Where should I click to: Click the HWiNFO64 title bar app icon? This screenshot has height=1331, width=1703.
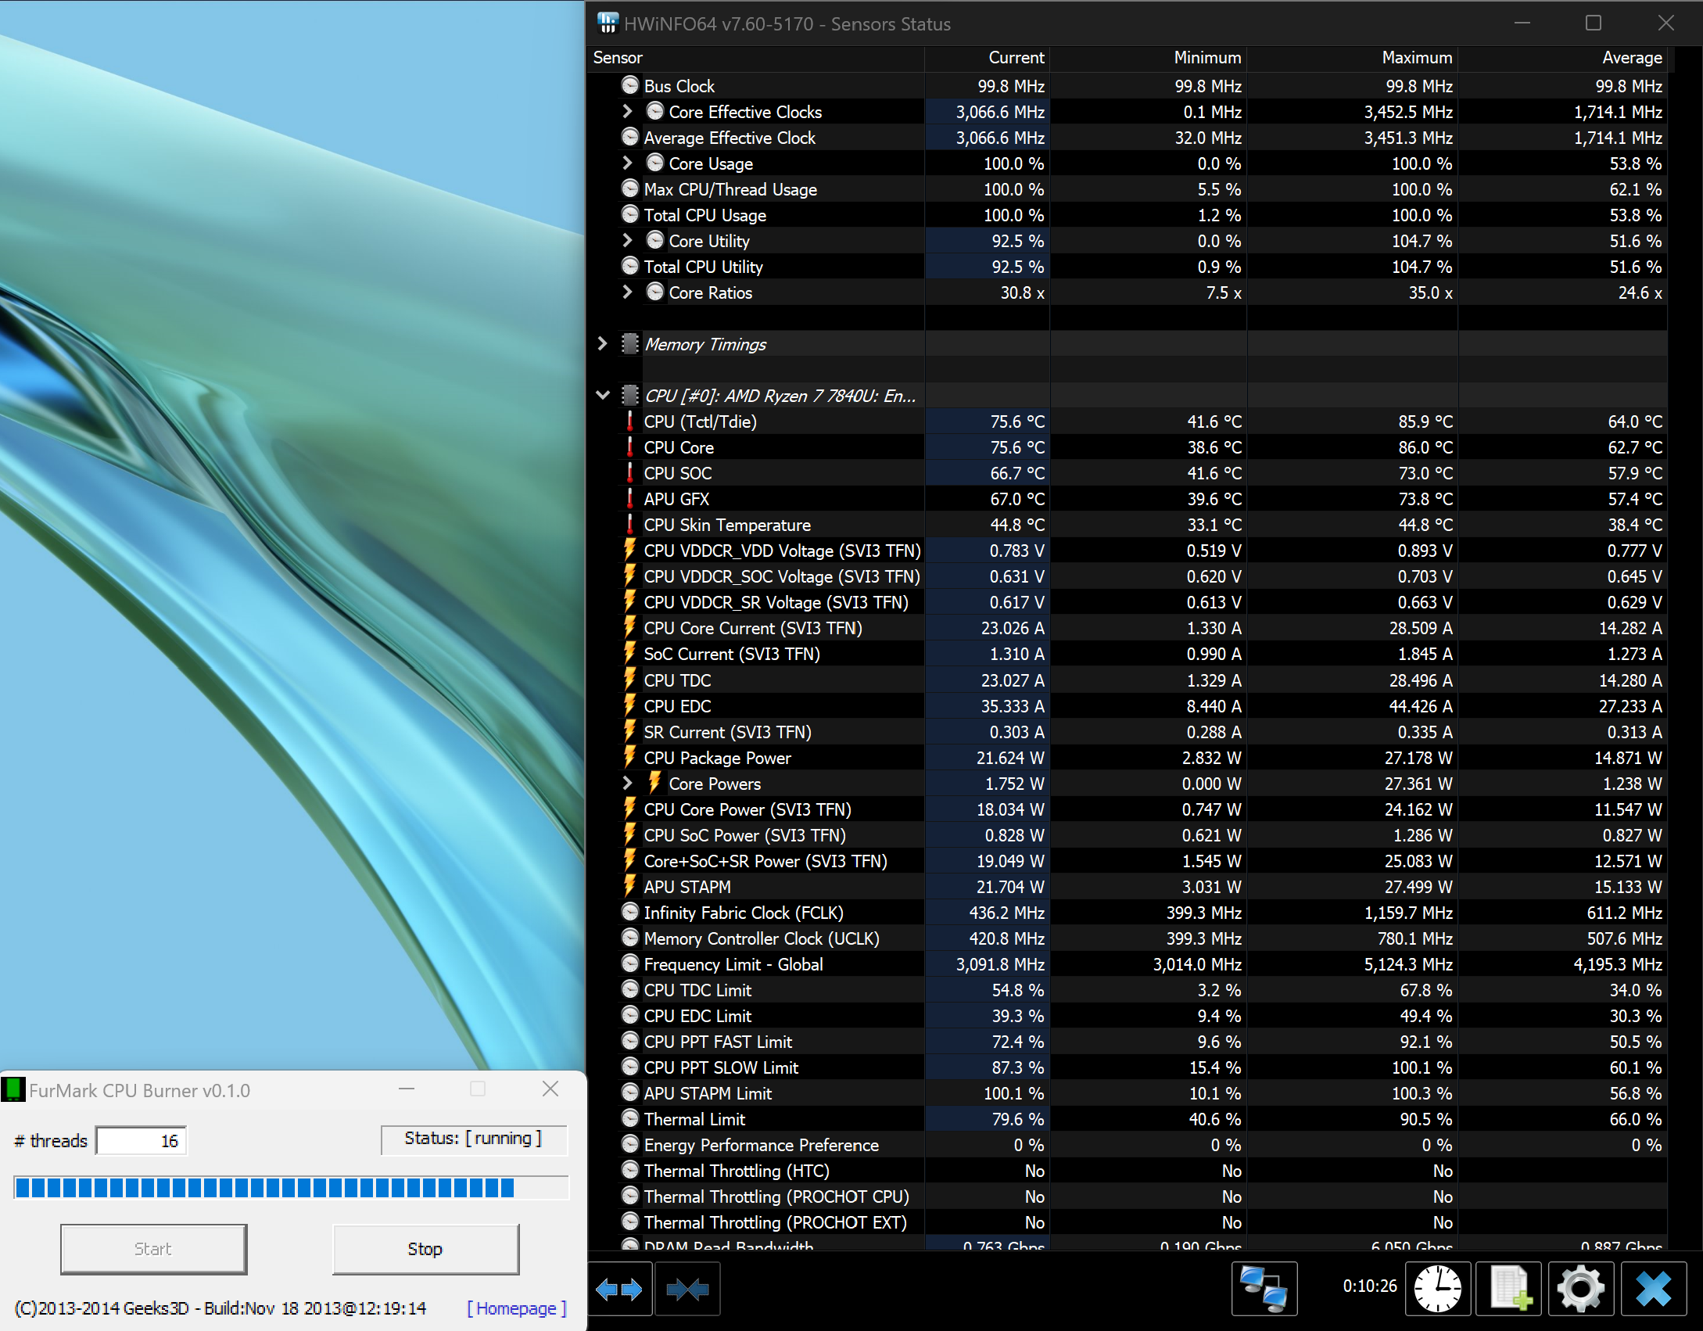608,23
